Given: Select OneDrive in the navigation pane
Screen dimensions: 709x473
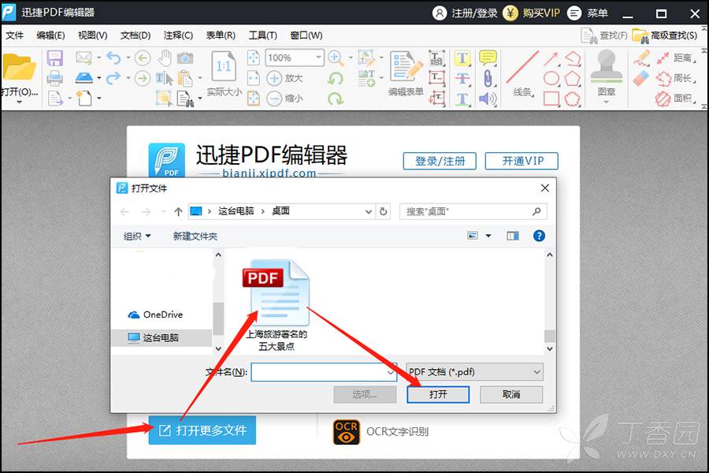Looking at the screenshot, I should (155, 315).
